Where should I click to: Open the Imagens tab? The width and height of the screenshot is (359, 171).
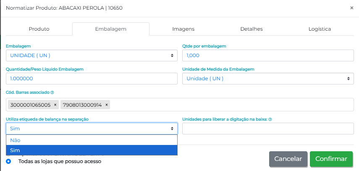pos(183,29)
